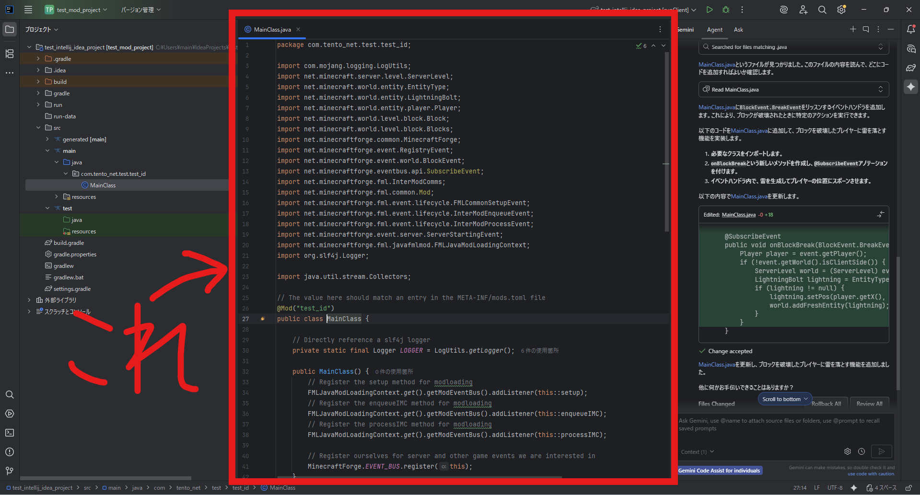Open the Git version control tool window
The height and width of the screenshot is (495, 920).
(x=10, y=471)
